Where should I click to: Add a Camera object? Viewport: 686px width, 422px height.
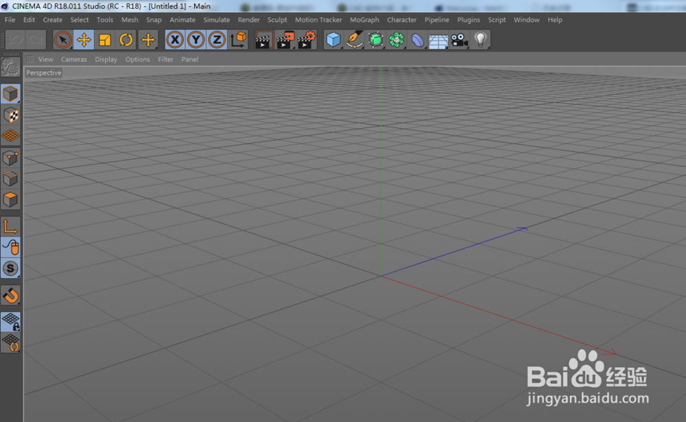(x=460, y=40)
